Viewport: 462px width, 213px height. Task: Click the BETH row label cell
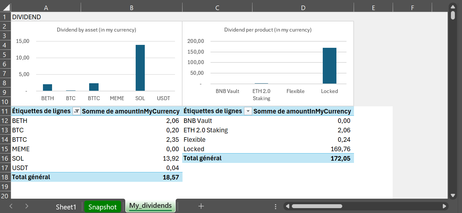click(46, 121)
